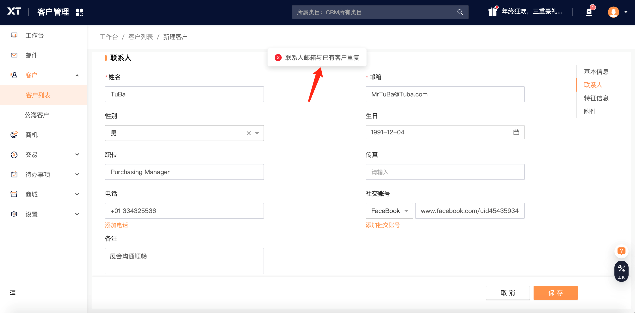Click the app grid icon beside 客户管理
Viewport: 635px width, 313px height.
tap(79, 11)
